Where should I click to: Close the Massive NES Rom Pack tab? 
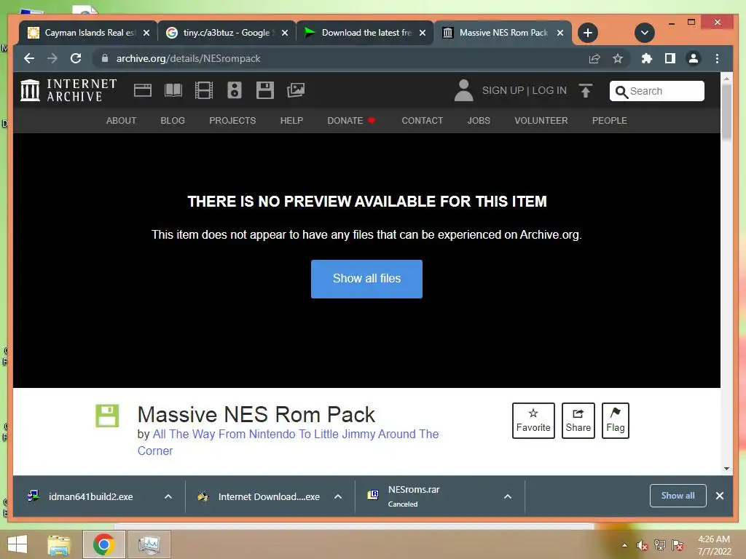click(560, 33)
